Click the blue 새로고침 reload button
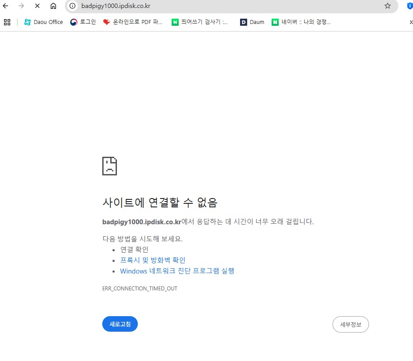The image size is (413, 361). pyautogui.click(x=120, y=324)
